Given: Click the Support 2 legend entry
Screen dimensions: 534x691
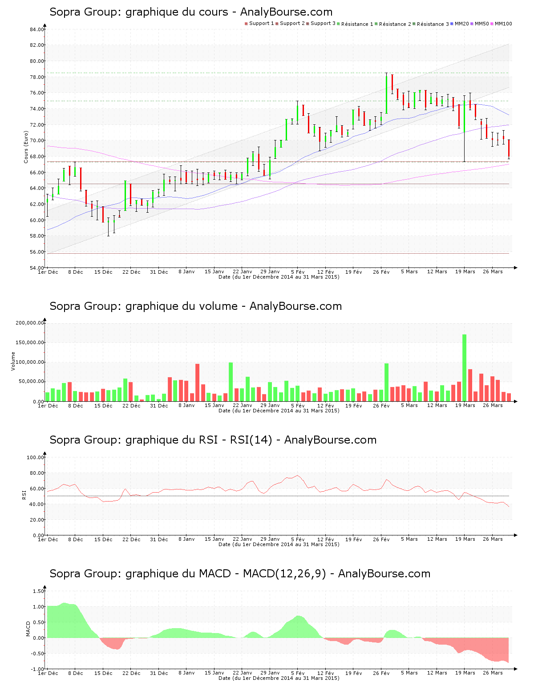Looking at the screenshot, I should click(x=290, y=24).
